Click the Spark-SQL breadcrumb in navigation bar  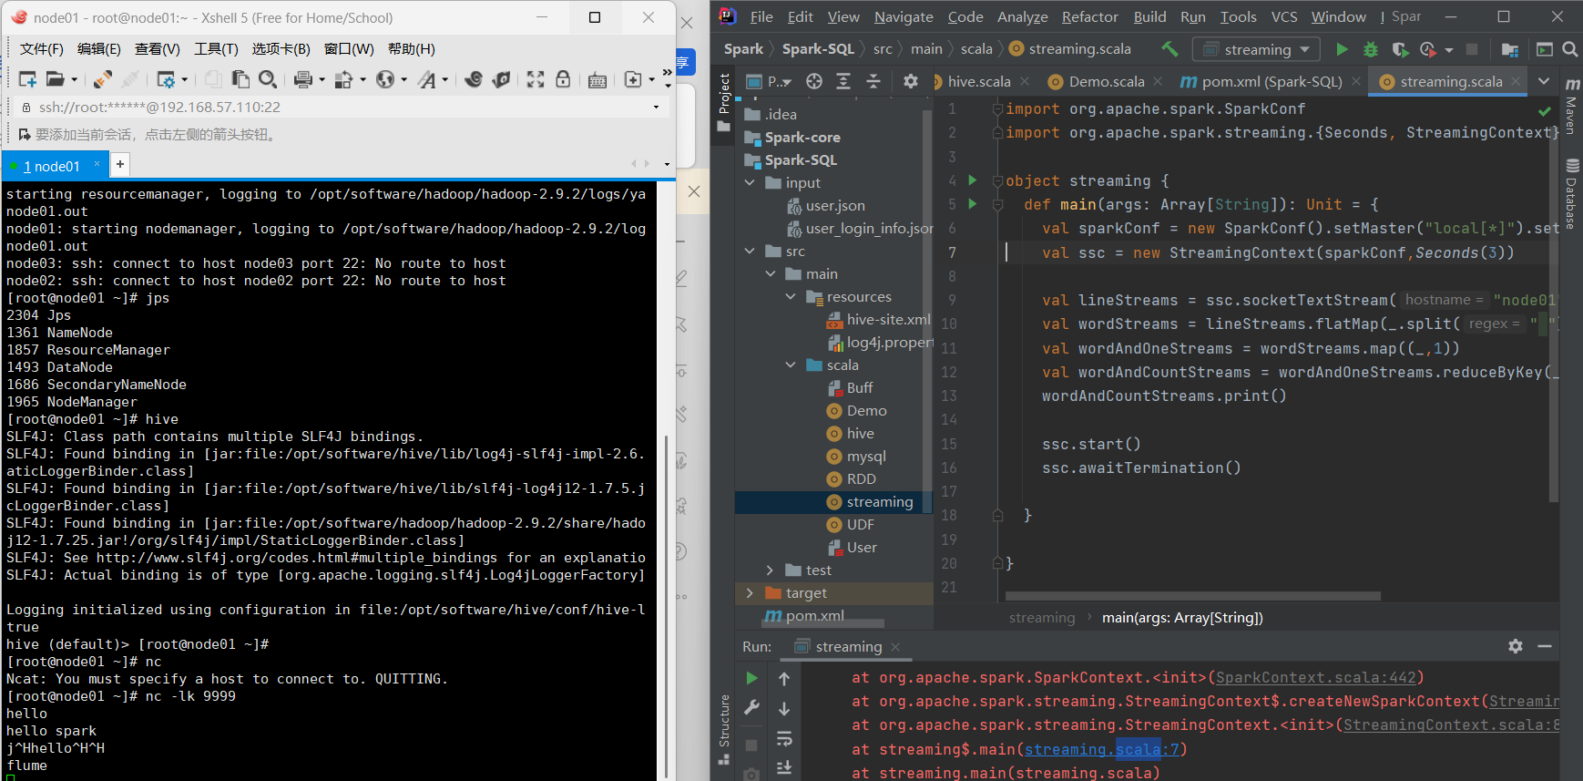(x=818, y=49)
